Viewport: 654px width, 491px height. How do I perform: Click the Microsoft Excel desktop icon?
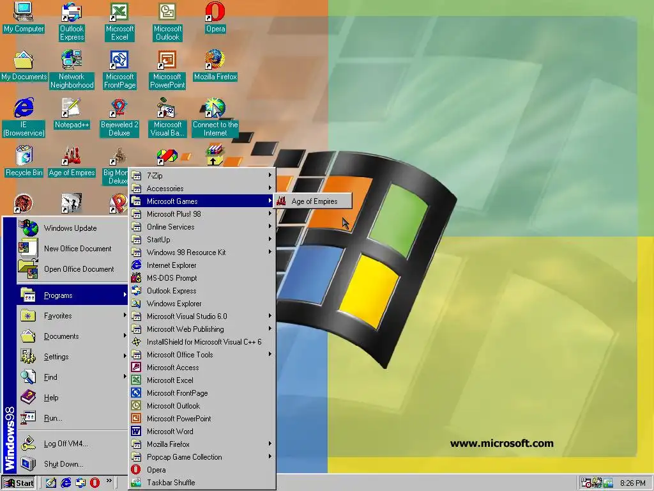(119, 21)
